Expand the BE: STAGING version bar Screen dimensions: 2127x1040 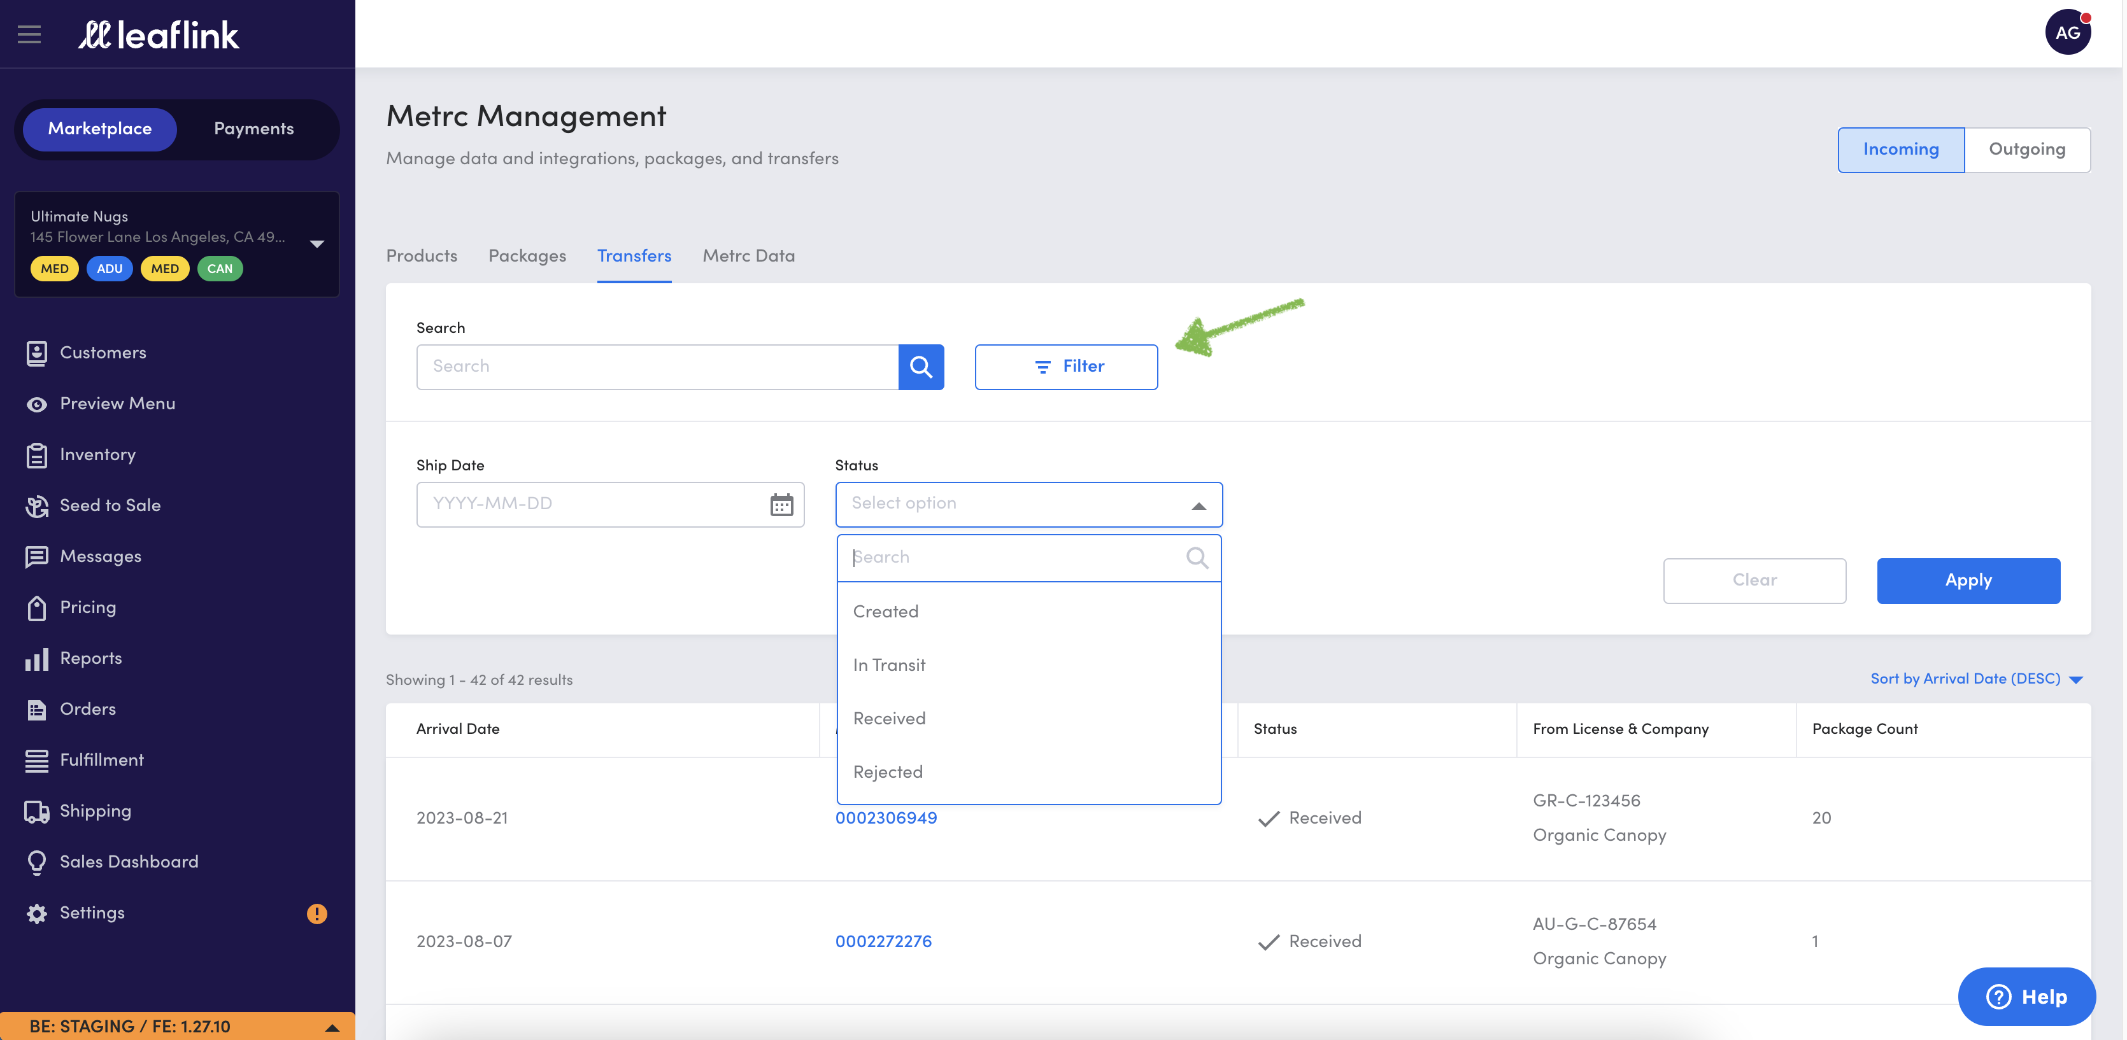tap(178, 1026)
